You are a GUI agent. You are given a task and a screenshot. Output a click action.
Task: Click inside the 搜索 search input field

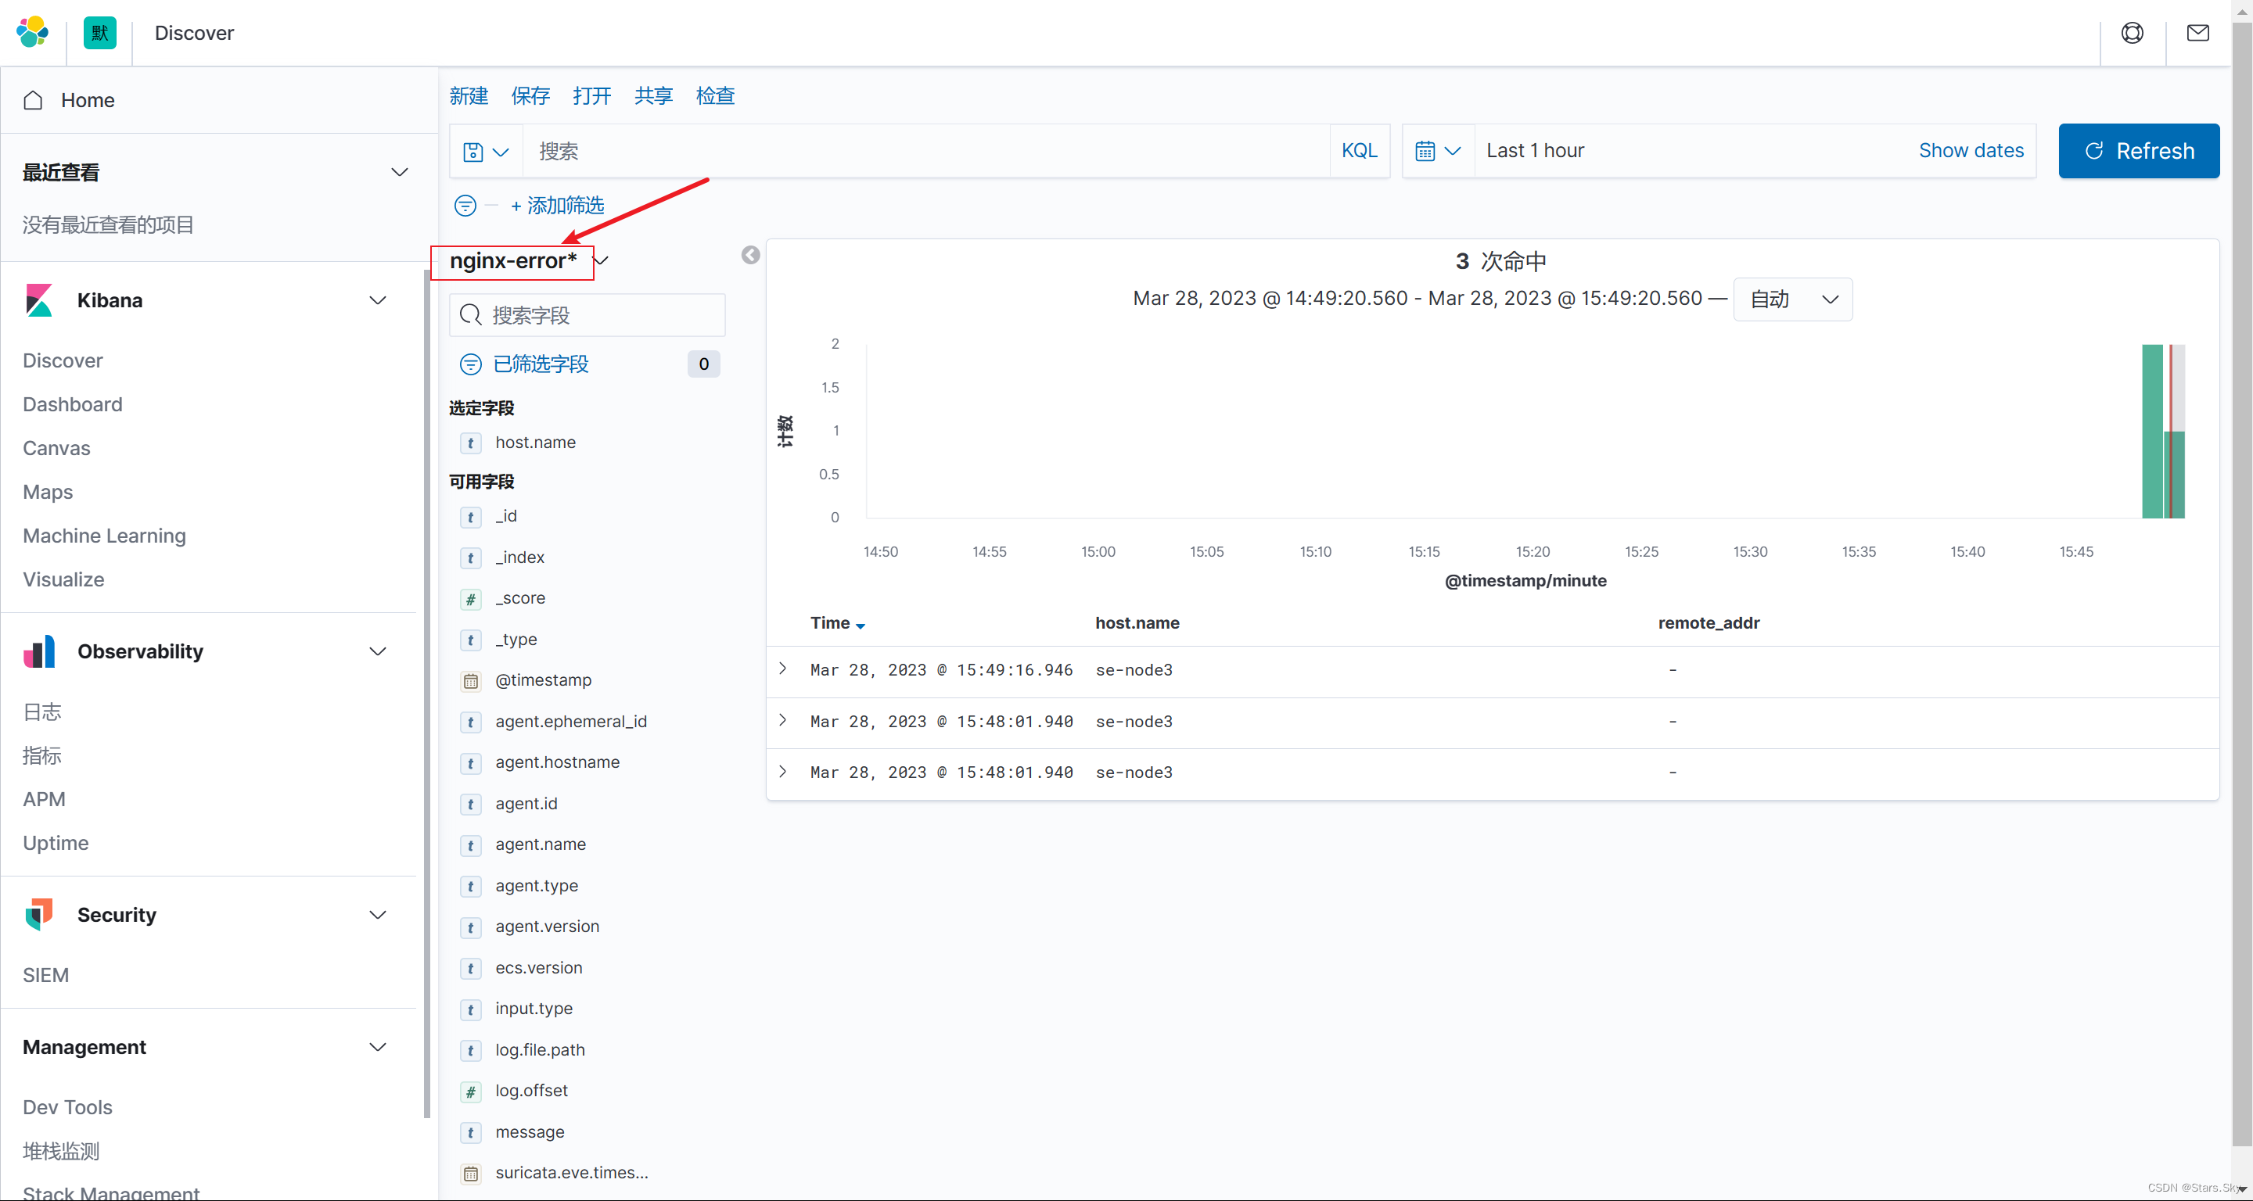[875, 150]
